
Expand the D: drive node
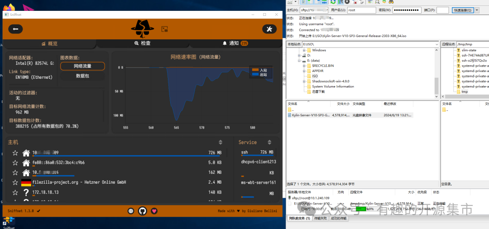tap(299, 55)
